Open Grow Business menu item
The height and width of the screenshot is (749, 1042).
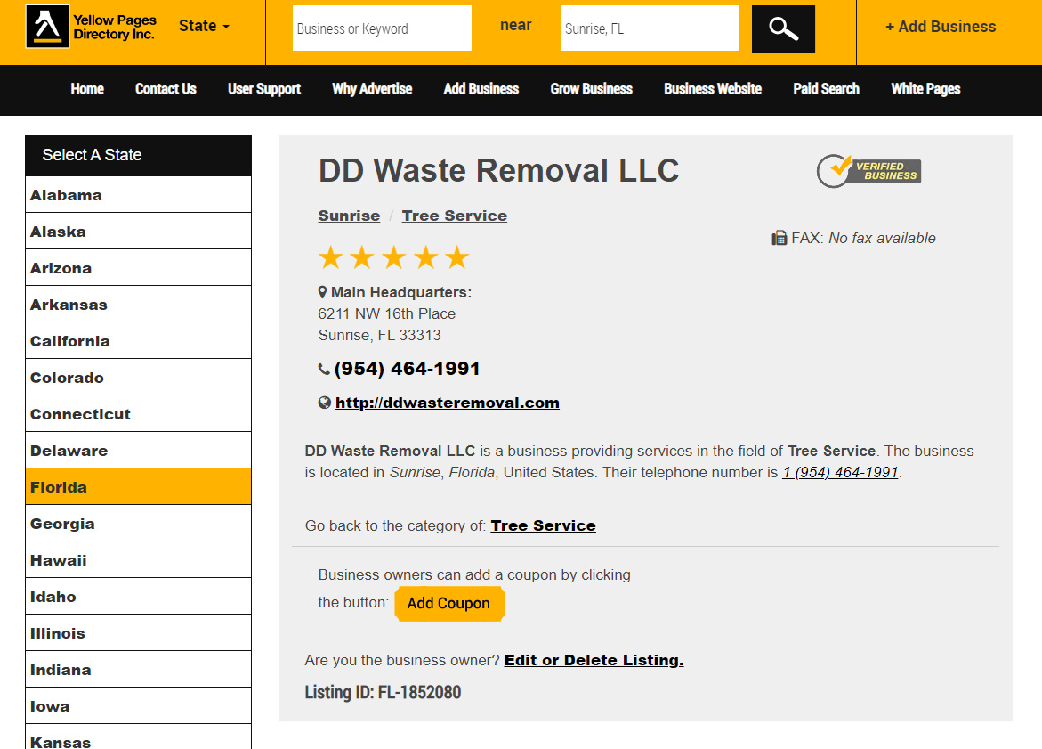pos(592,89)
